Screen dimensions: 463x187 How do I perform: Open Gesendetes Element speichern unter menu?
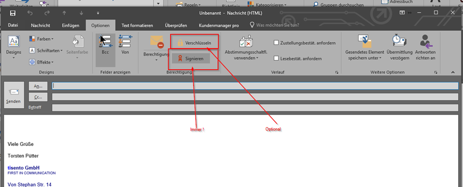[x=365, y=47]
